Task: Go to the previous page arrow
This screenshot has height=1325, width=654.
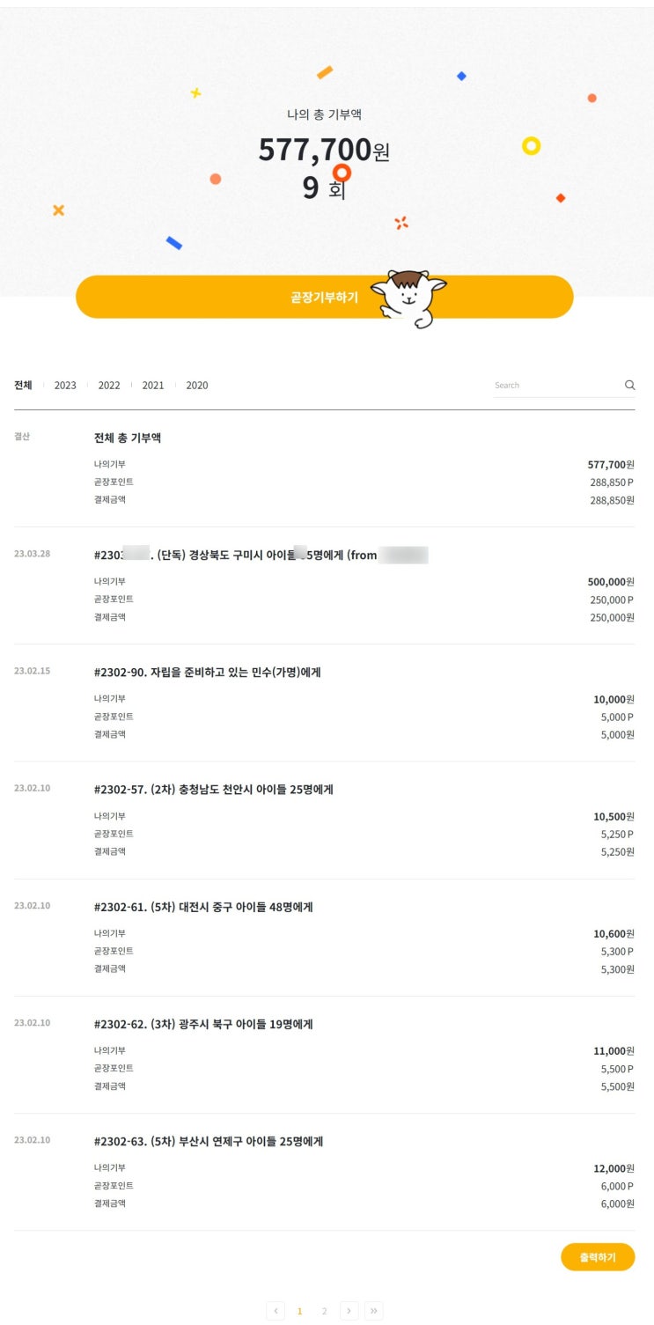Action: click(276, 1311)
